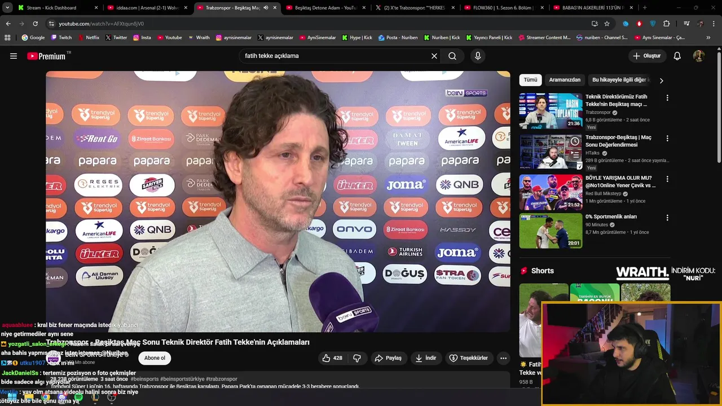
Task: Open Red Bull Mikstep 21:52 video thumbnail
Action: [x=551, y=192]
